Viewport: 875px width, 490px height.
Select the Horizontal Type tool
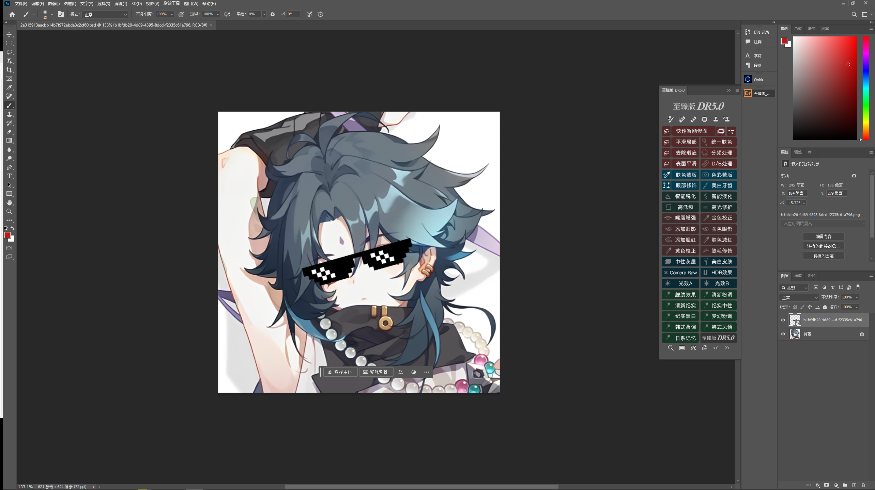coord(9,176)
